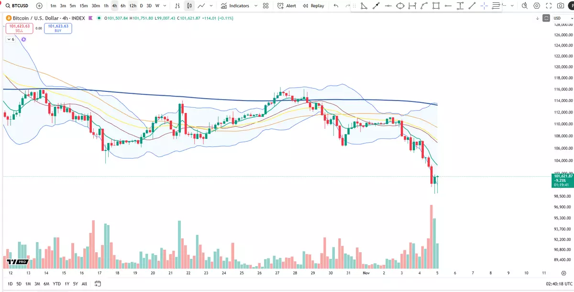Expand the Indicators favorites dropdown arrow
Viewport: 574px width, 292px height.
click(x=256, y=6)
